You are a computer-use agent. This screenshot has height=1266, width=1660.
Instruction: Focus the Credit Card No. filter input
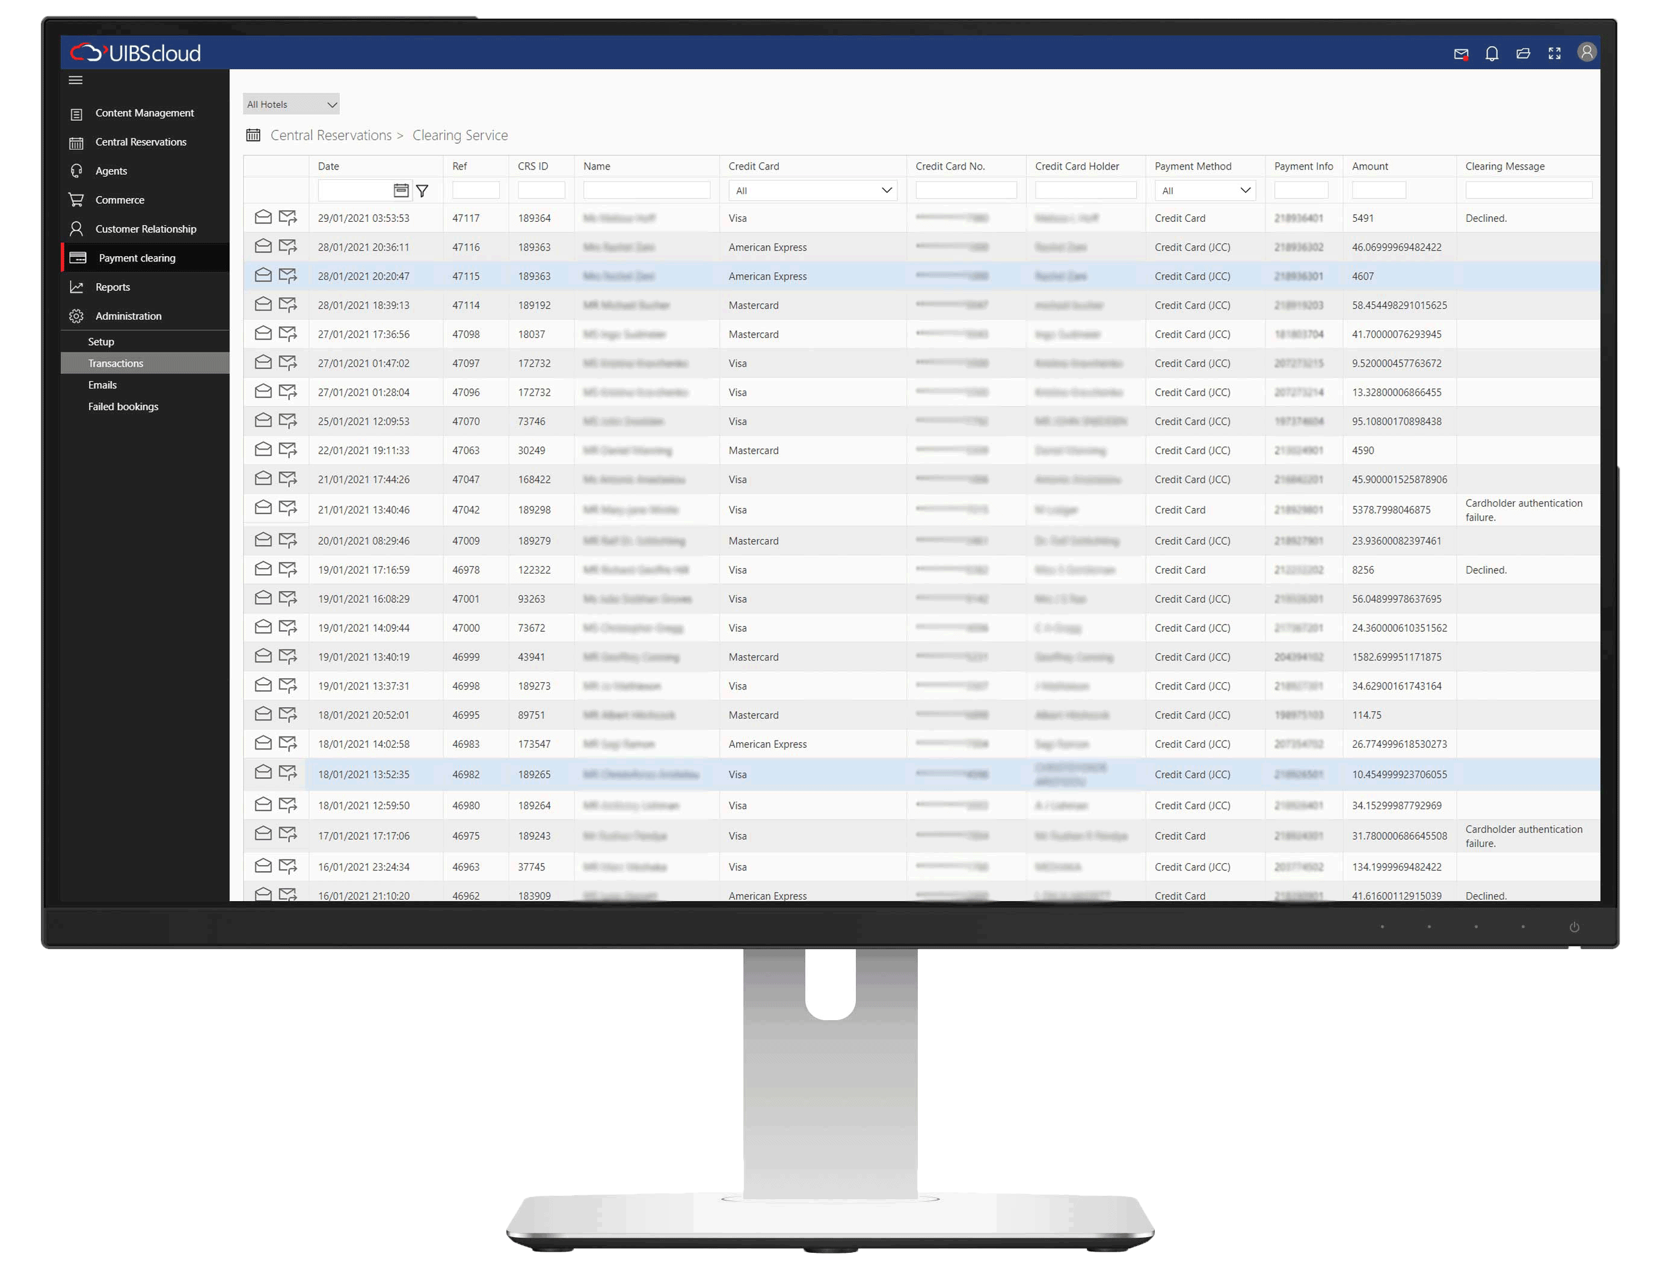[966, 191]
